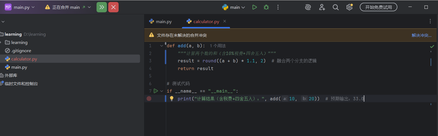Click the run gutter icon at line 7
The image size is (438, 136).
(156, 91)
